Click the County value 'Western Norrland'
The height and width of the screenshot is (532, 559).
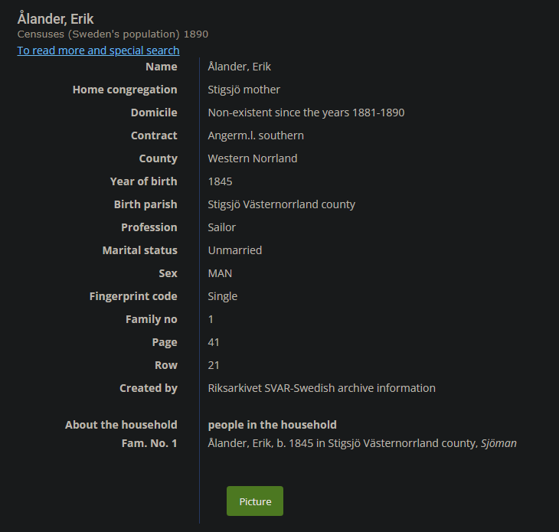point(253,158)
